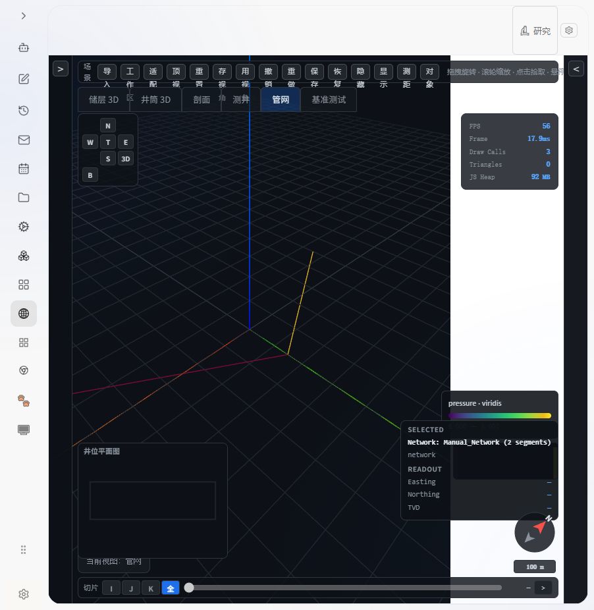Switch view cube to 3D mode
This screenshot has height=610, width=594.
pyautogui.click(x=126, y=159)
